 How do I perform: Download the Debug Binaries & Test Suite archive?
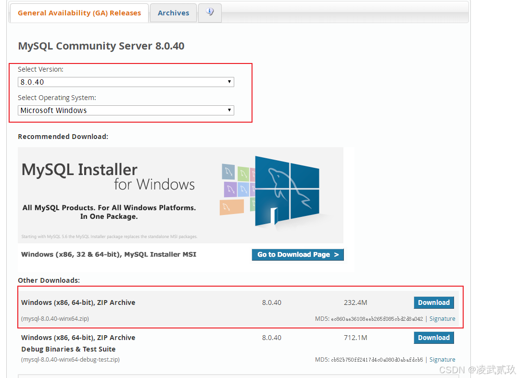point(433,338)
